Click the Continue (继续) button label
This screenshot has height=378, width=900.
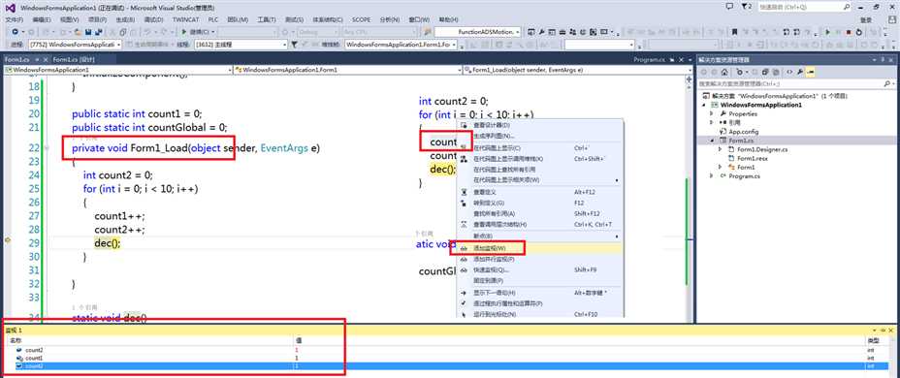tap(198, 32)
